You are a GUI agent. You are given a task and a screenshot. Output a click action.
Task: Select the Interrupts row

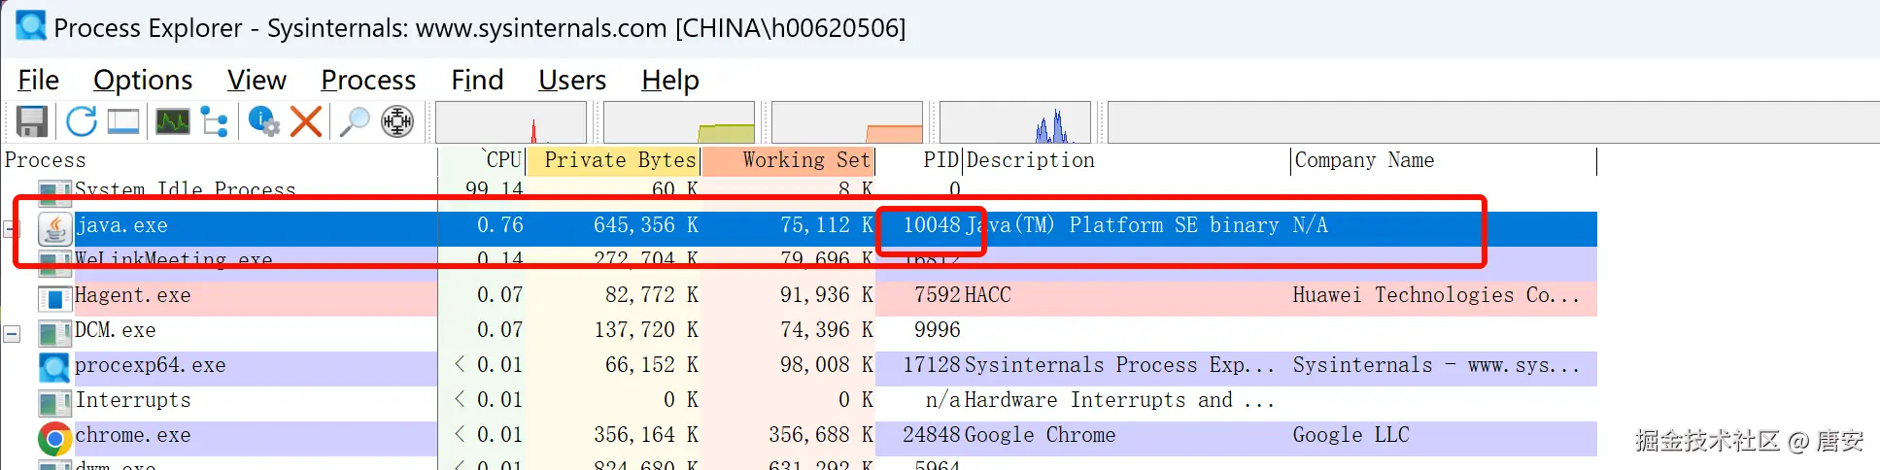click(x=799, y=403)
